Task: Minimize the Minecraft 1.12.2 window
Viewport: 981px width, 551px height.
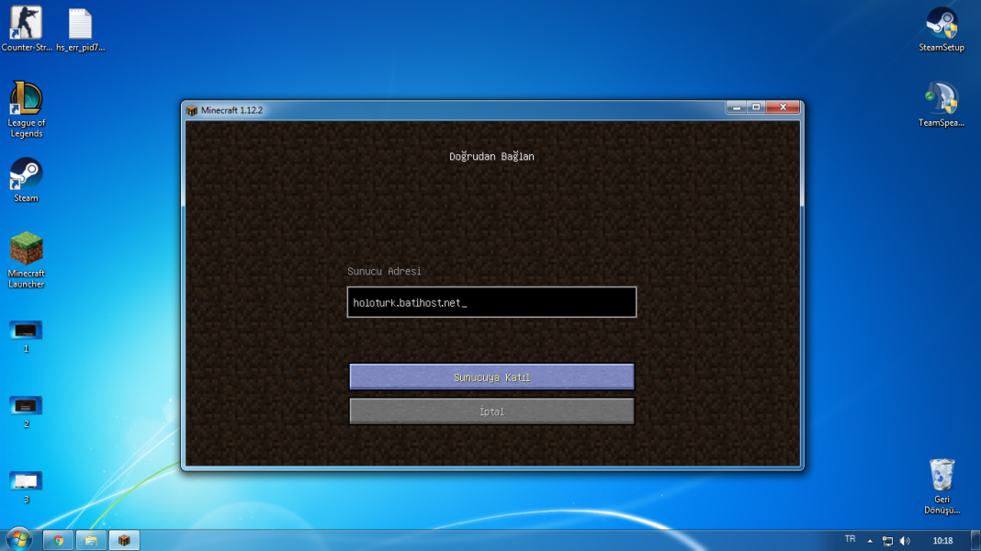Action: [x=737, y=107]
